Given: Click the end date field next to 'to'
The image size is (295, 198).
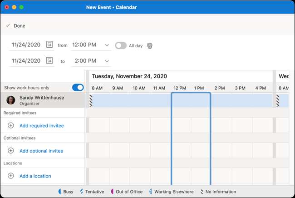Looking at the screenshot, I should coord(25,61).
